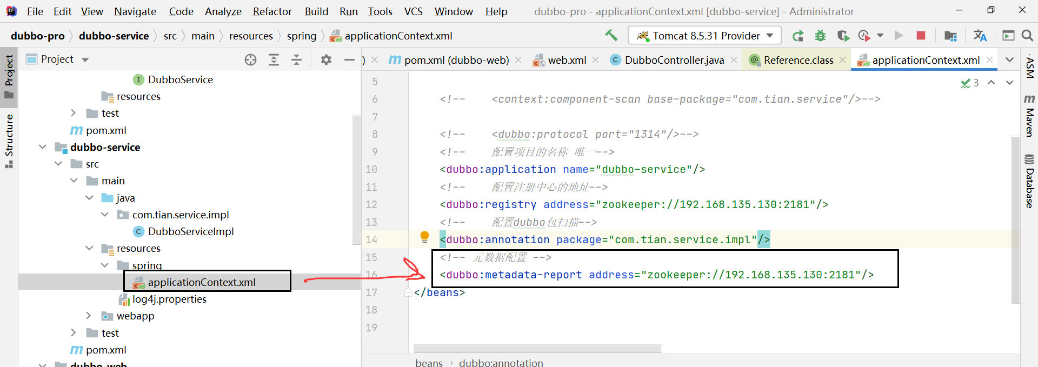Screen dimensions: 1038x367
Task: Open the Database tool window
Action: pyautogui.click(x=1029, y=181)
